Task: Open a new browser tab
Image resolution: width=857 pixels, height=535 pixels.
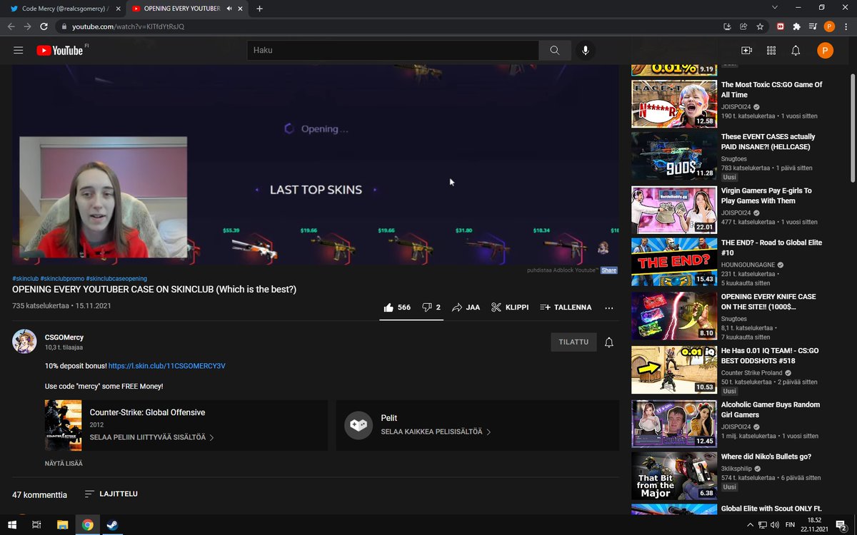Action: click(x=259, y=9)
